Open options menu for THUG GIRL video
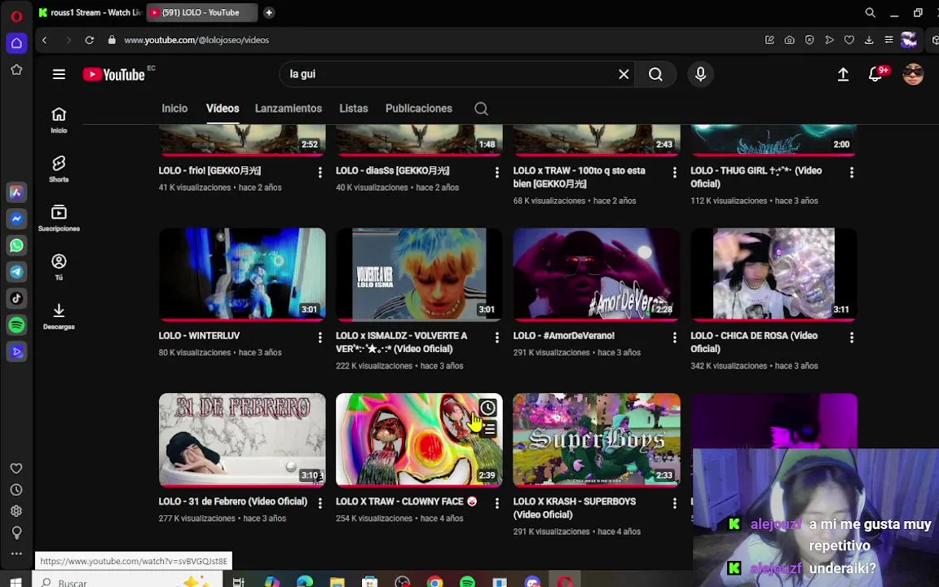Screen dimensions: 939x587 pyautogui.click(x=852, y=173)
